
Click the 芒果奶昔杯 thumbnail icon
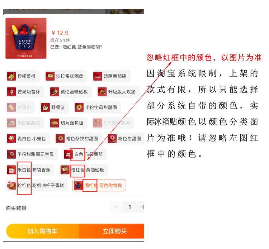(x=11, y=92)
